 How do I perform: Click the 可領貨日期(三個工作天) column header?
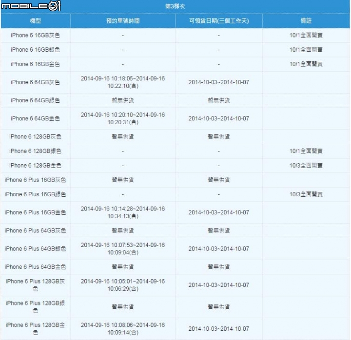(x=219, y=21)
